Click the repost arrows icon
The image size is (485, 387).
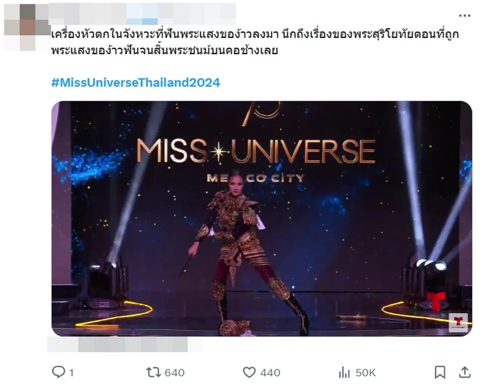pyautogui.click(x=153, y=373)
